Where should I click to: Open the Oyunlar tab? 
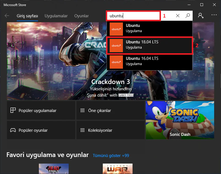(x=82, y=16)
